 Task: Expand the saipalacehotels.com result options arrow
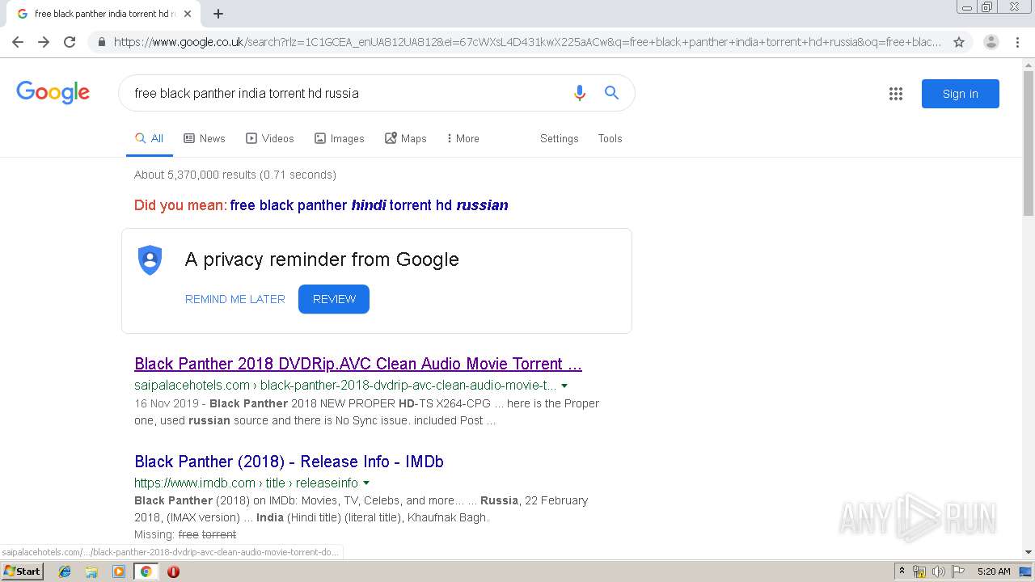564,386
